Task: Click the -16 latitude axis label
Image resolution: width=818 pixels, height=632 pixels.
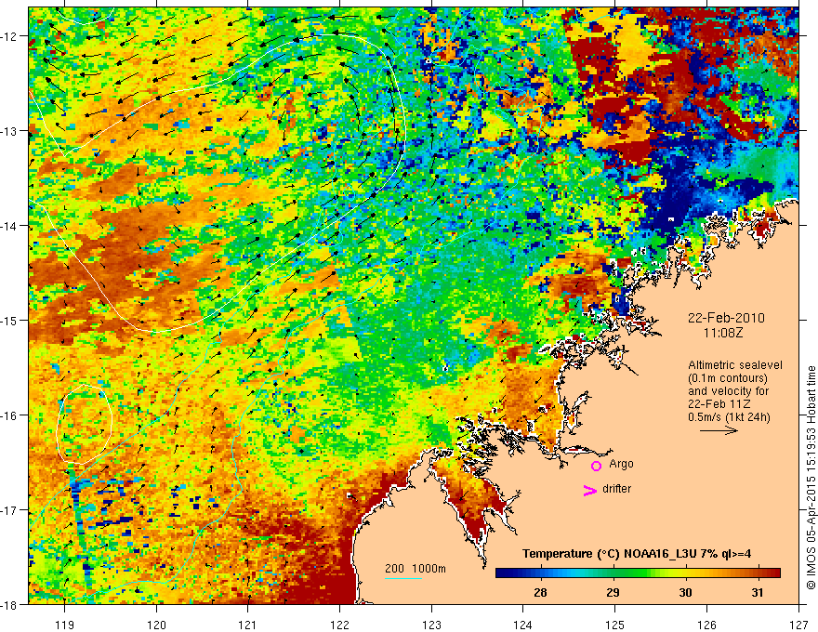Action: tap(11, 415)
